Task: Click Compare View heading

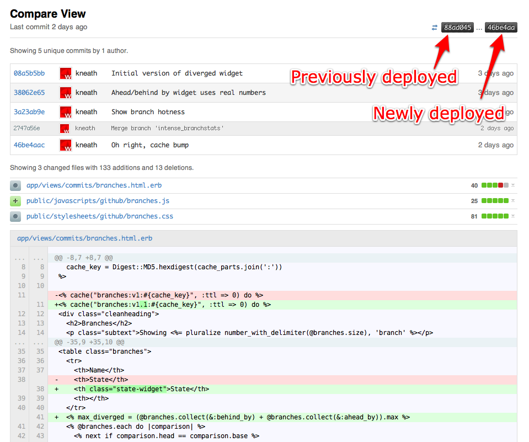Action: click(x=47, y=14)
